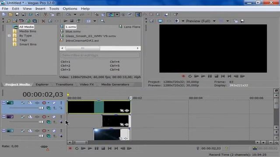Open the Insert menu

40,9
